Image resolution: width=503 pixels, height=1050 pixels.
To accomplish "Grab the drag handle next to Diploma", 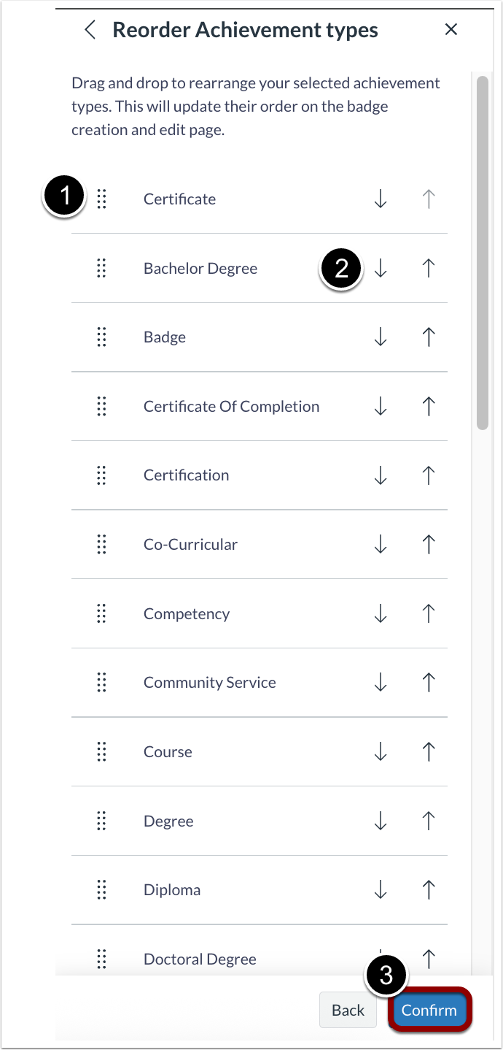I will point(101,889).
